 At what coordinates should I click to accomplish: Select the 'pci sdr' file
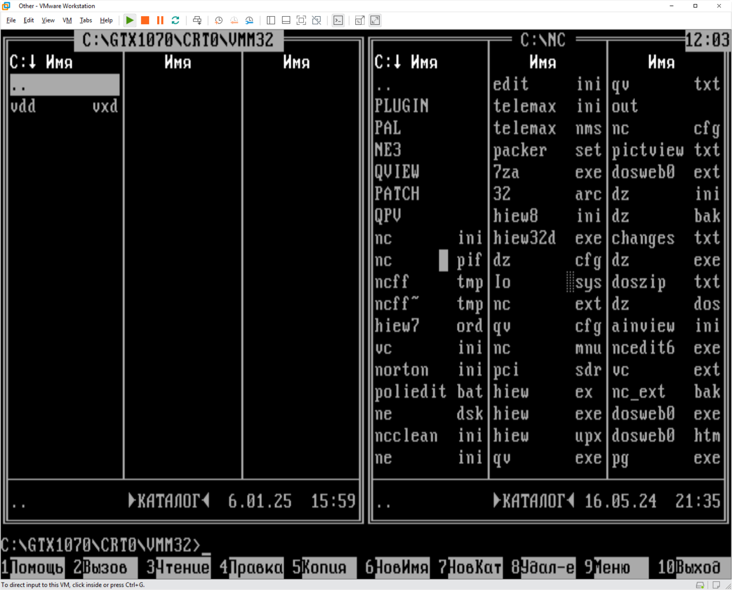547,370
